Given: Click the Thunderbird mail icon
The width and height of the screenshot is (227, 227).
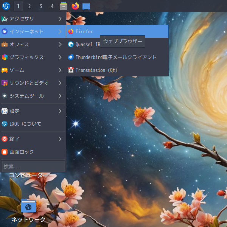Looking at the screenshot, I should [x=71, y=57].
